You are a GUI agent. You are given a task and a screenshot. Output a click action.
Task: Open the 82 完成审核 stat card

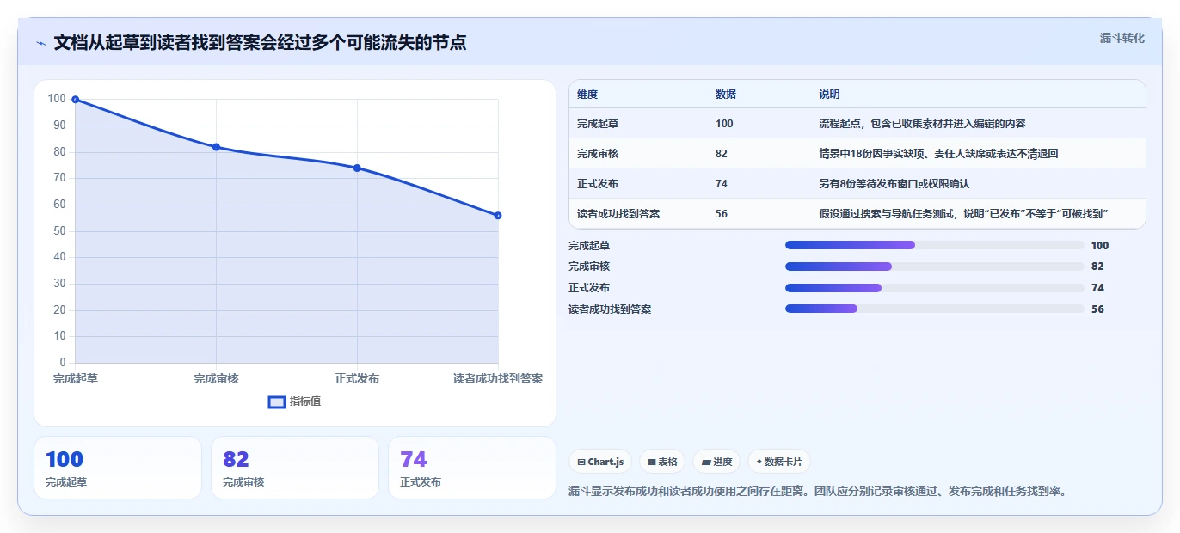295,468
